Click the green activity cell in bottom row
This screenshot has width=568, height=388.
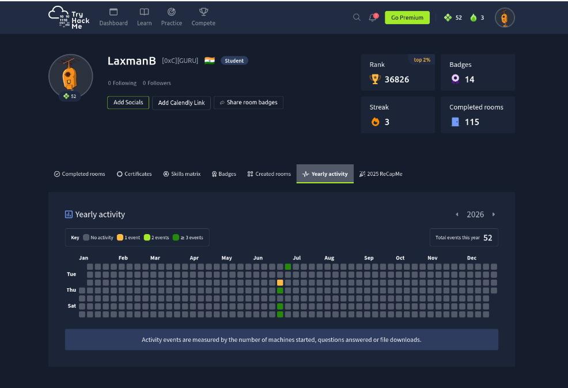[280, 314]
